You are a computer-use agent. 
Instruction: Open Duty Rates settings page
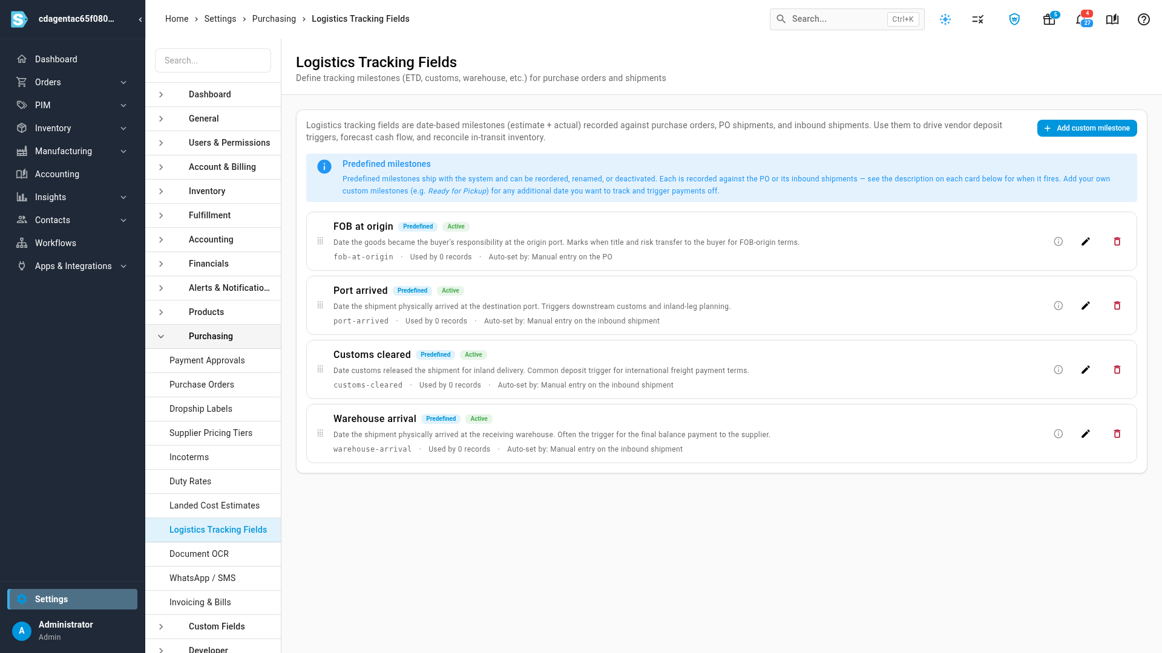click(x=213, y=481)
